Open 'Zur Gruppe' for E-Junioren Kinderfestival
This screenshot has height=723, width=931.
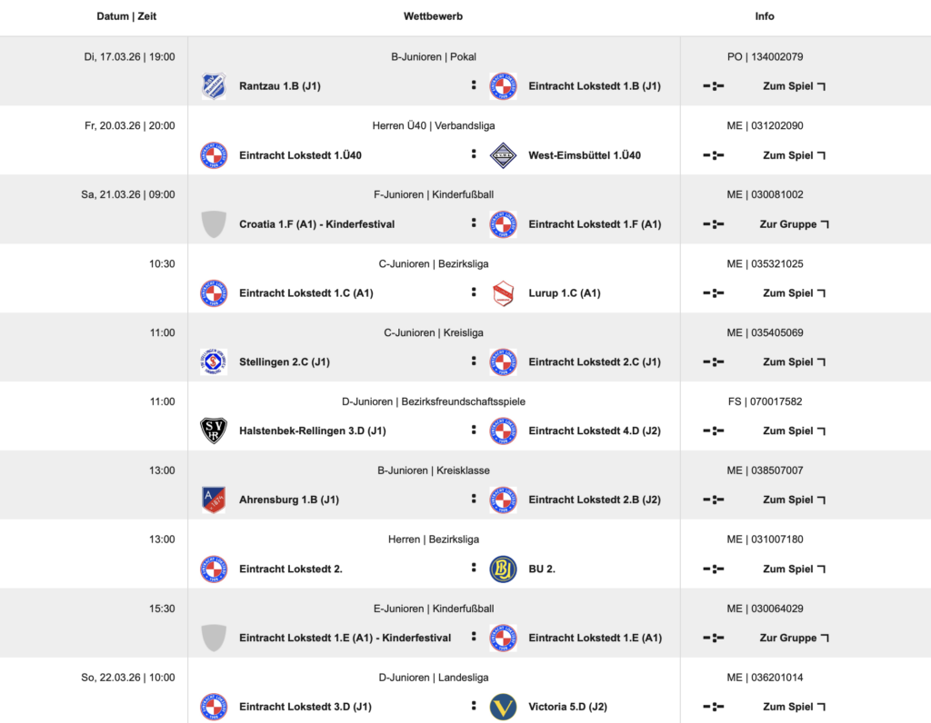pos(794,638)
